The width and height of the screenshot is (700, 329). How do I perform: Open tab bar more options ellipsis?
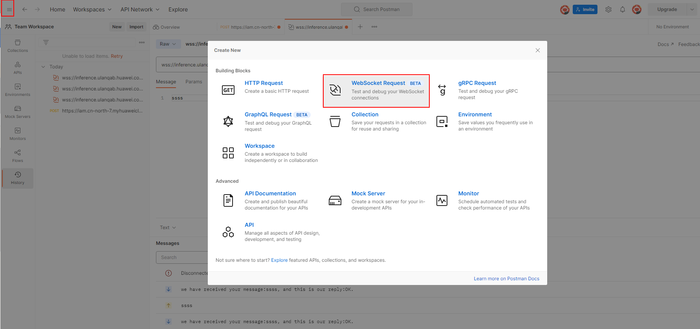[x=374, y=27]
